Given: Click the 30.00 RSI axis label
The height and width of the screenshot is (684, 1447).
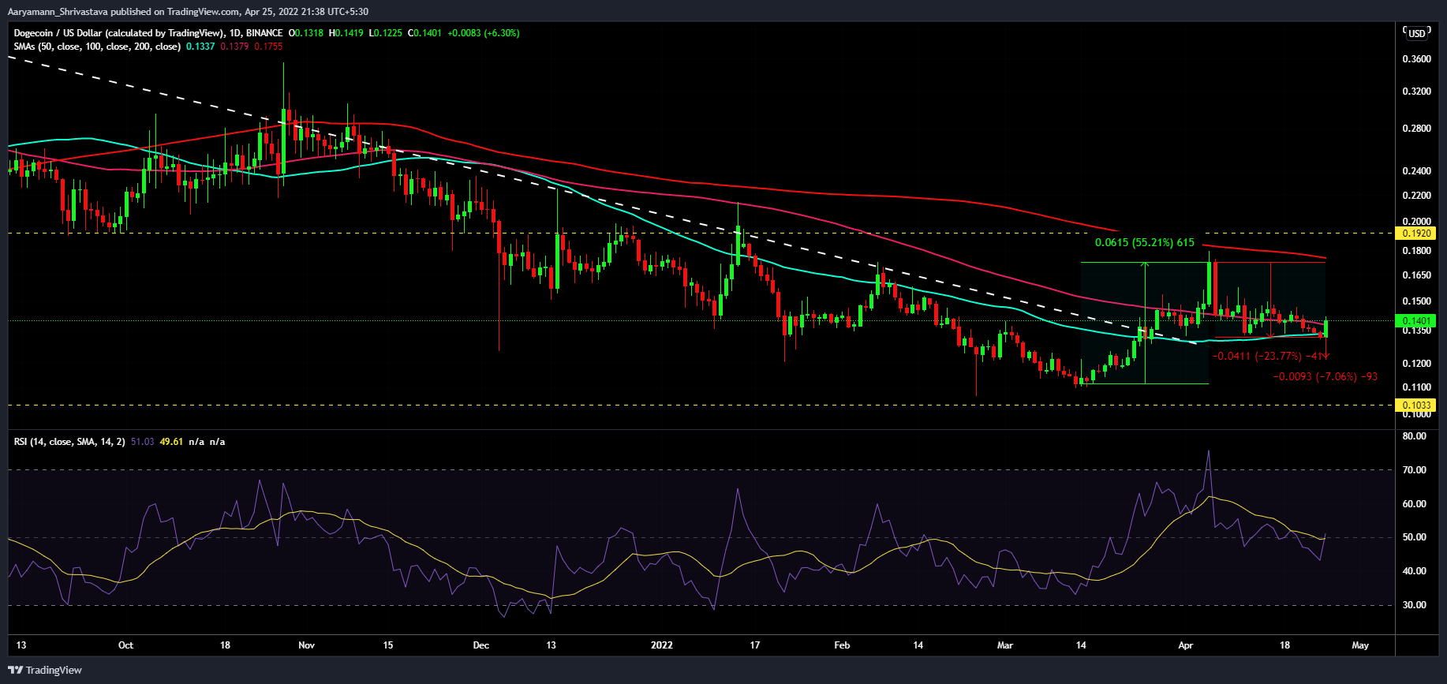Looking at the screenshot, I should pyautogui.click(x=1415, y=605).
